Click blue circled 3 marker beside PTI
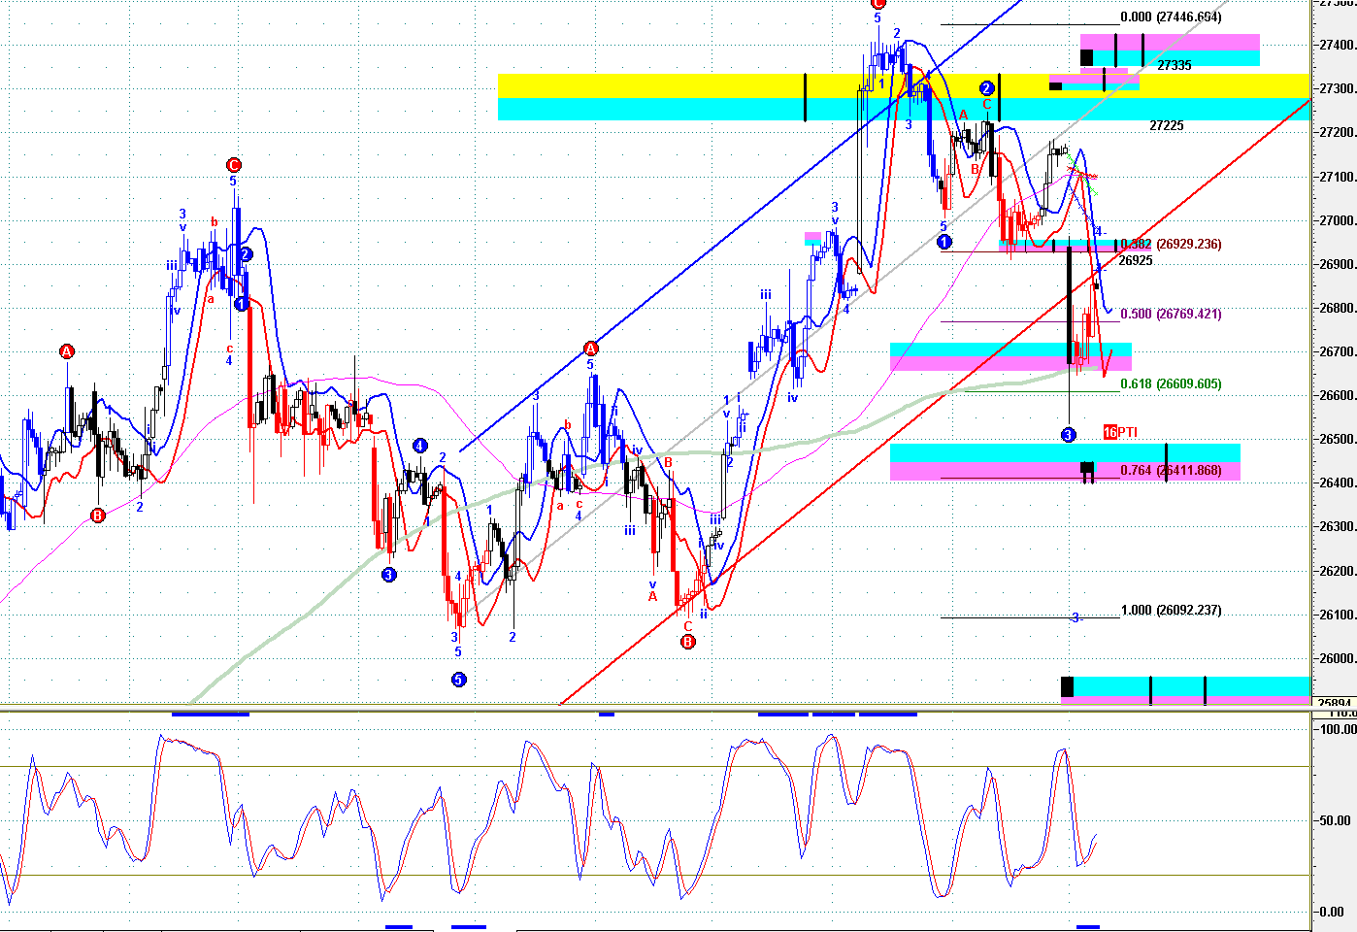Viewport: 1357px width, 932px height. pos(1068,435)
